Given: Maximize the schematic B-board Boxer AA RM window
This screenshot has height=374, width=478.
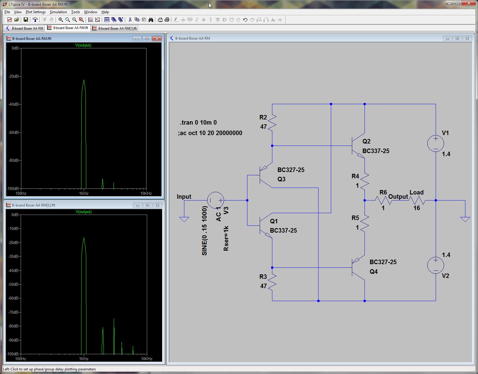Looking at the screenshot, I should tap(457, 38).
